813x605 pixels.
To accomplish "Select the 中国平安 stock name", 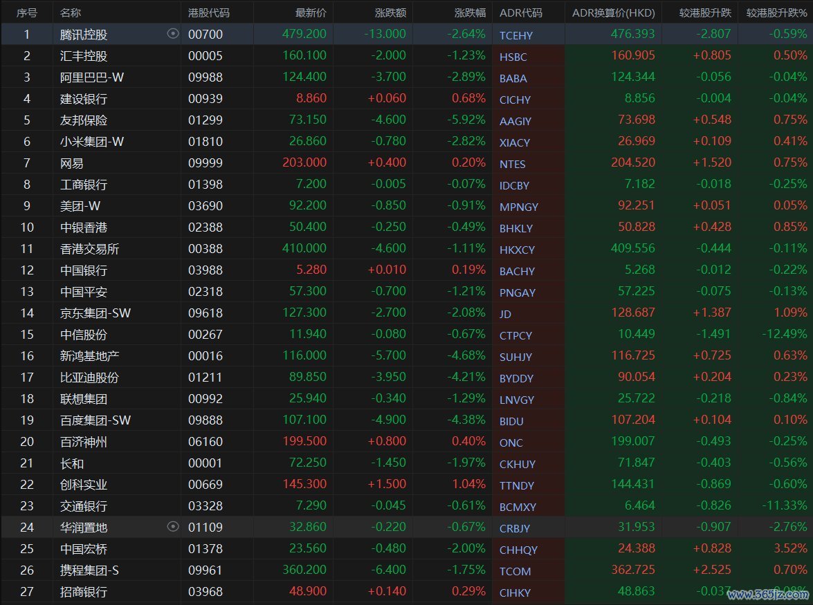I will point(84,292).
